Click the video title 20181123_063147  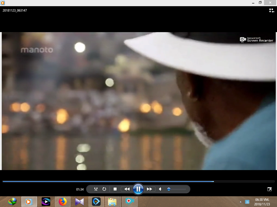pyautogui.click(x=15, y=11)
